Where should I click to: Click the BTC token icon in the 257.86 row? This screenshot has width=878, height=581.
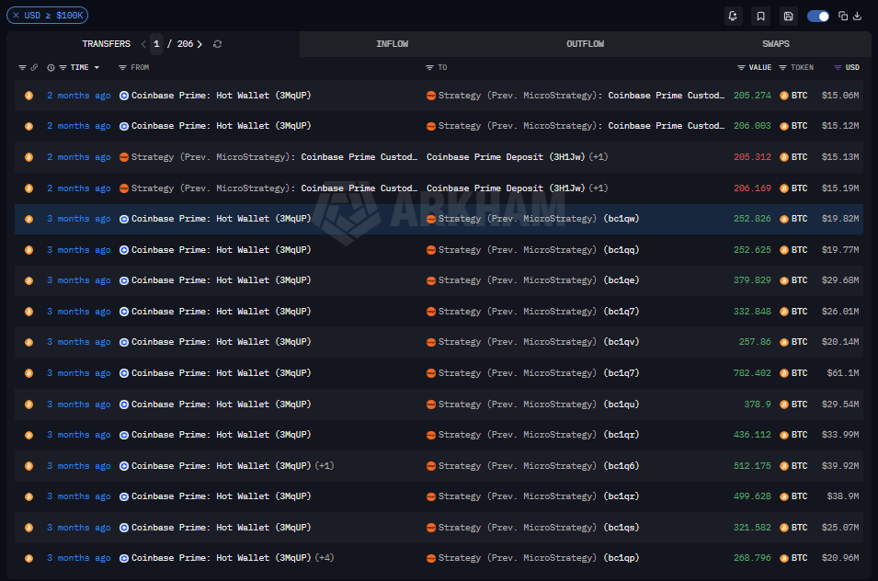click(x=784, y=342)
